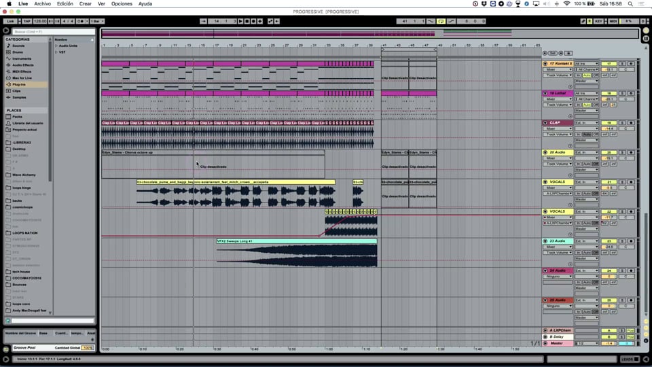This screenshot has width=652, height=367.
Task: Click the Set locator button
Action: pos(553,53)
